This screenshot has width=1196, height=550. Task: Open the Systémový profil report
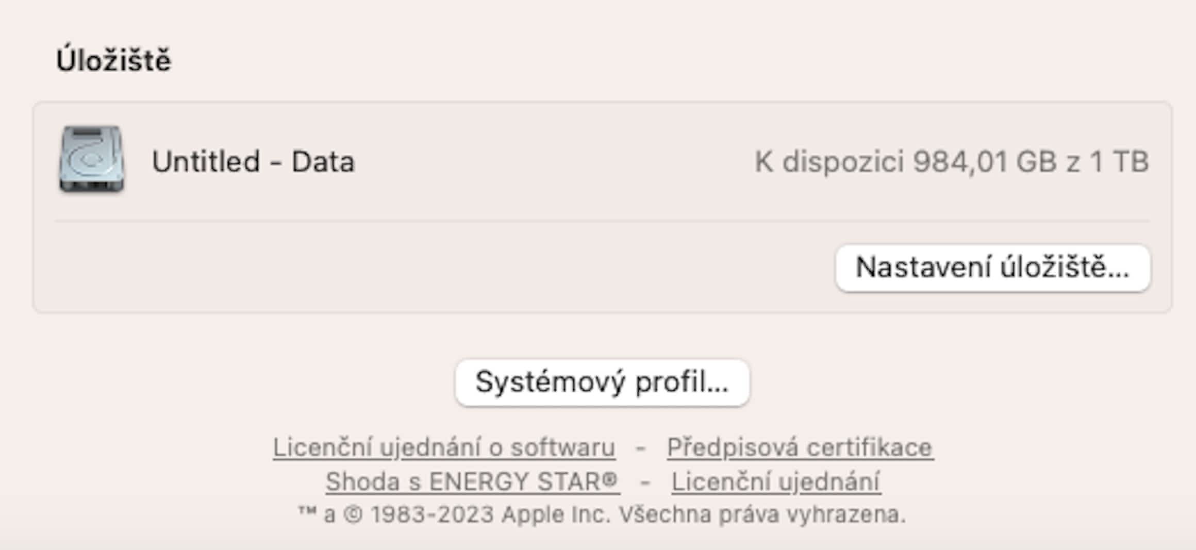click(602, 382)
